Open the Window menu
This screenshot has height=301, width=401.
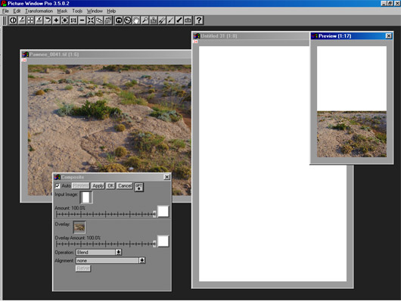point(95,11)
